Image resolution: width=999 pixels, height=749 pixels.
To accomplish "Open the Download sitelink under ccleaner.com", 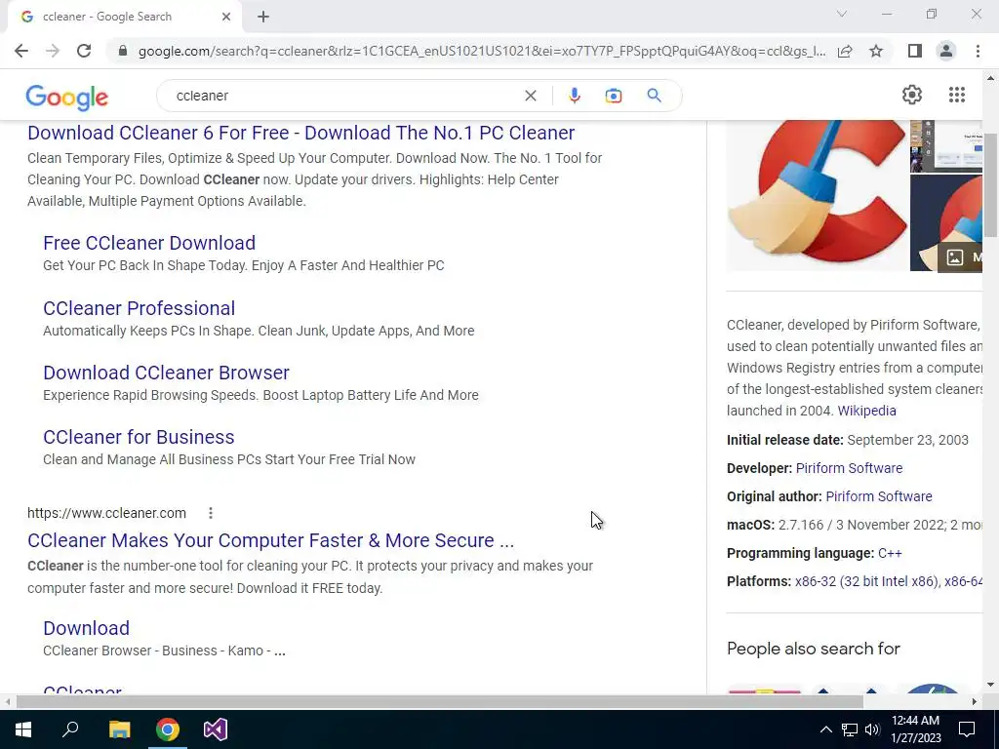I will pos(86,628).
